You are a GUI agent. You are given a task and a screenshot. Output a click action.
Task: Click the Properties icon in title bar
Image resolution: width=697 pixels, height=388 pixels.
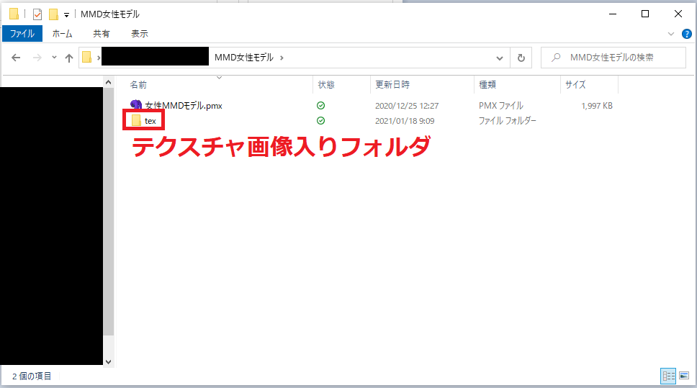pyautogui.click(x=37, y=14)
